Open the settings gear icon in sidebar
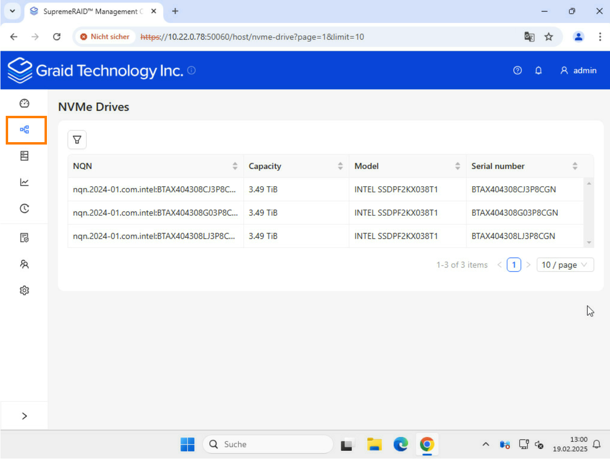Viewport: 610px width, 459px height. click(x=24, y=291)
